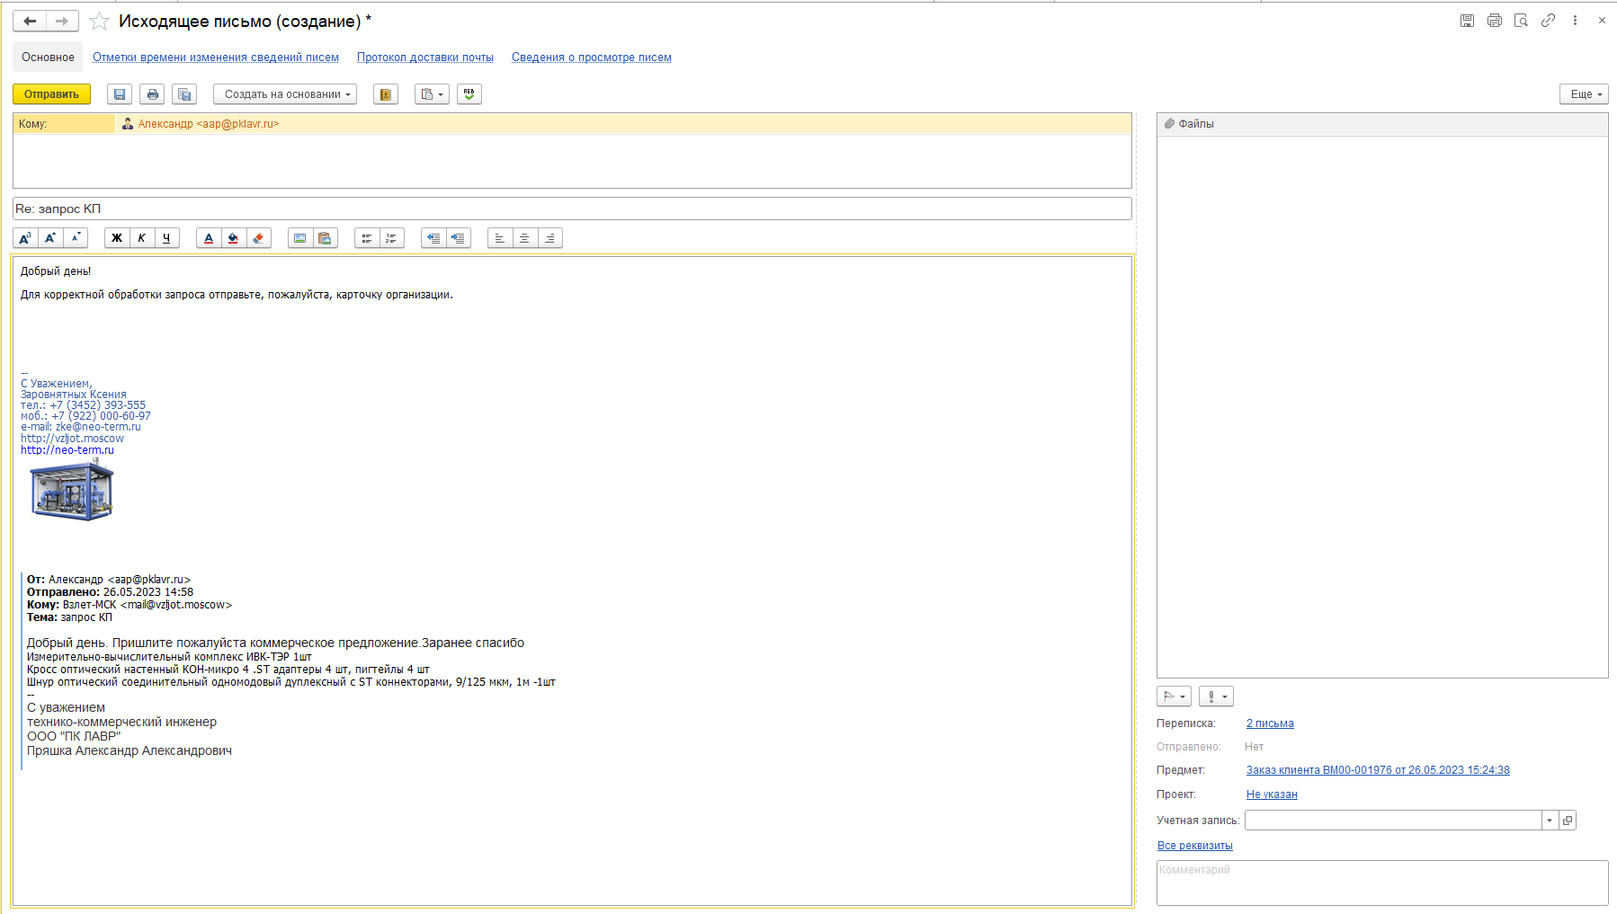Click the print icon next to Отправить
The width and height of the screenshot is (1617, 914).
click(153, 94)
